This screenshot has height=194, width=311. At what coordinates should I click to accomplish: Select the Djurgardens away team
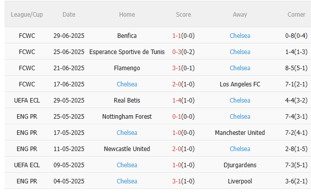[x=240, y=165]
